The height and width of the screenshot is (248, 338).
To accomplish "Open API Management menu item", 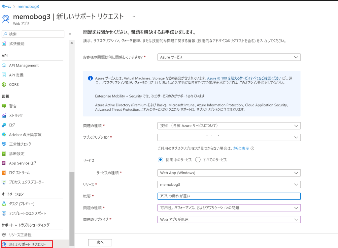I will click(x=24, y=66).
